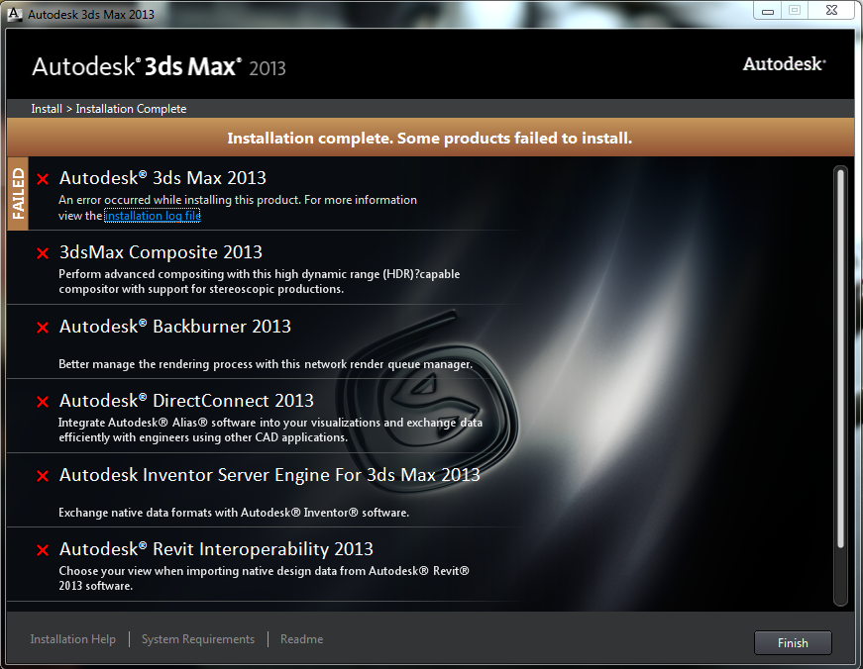Click the Finish button

[x=792, y=642]
